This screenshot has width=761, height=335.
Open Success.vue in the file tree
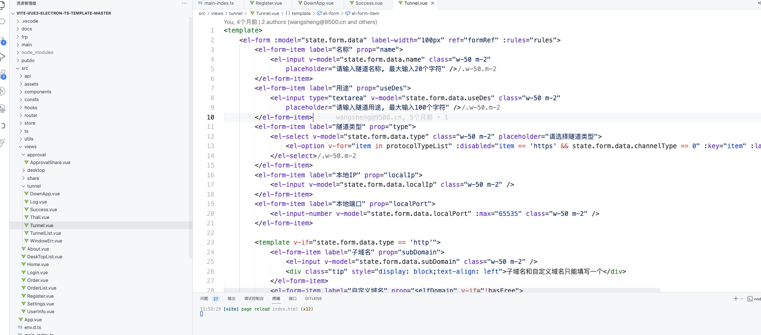pos(101,209)
